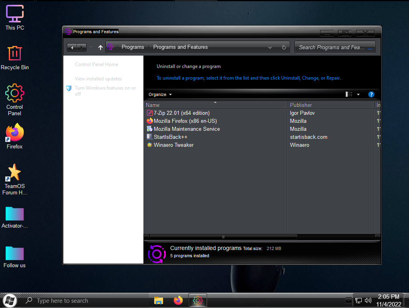Image resolution: width=409 pixels, height=308 pixels.
Task: Click the chevron after Programs breadcrumb
Action: click(149, 47)
